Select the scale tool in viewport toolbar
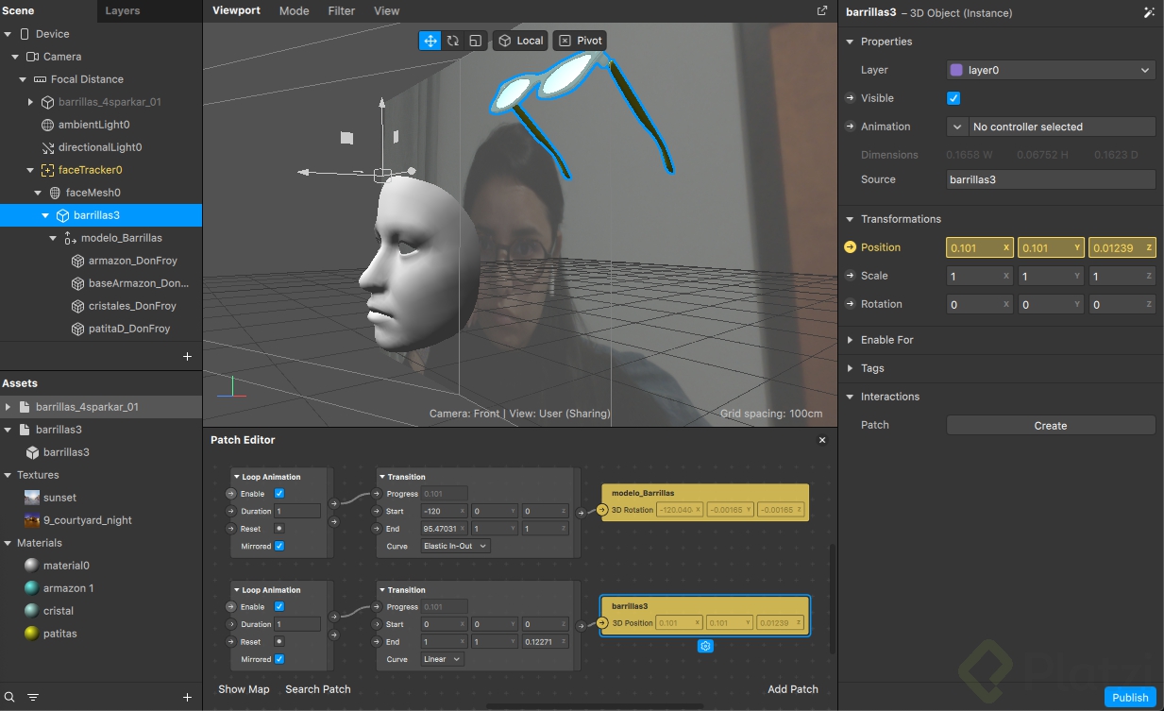 point(475,41)
